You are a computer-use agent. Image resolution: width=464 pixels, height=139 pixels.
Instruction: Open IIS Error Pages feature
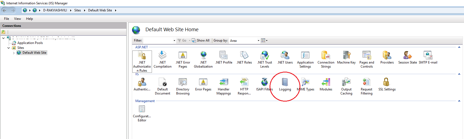(203, 84)
